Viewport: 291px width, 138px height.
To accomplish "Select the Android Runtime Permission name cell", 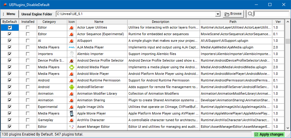I will click(x=102, y=81).
